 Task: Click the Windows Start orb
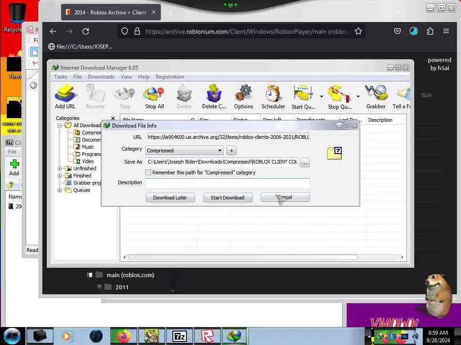pyautogui.click(x=12, y=336)
